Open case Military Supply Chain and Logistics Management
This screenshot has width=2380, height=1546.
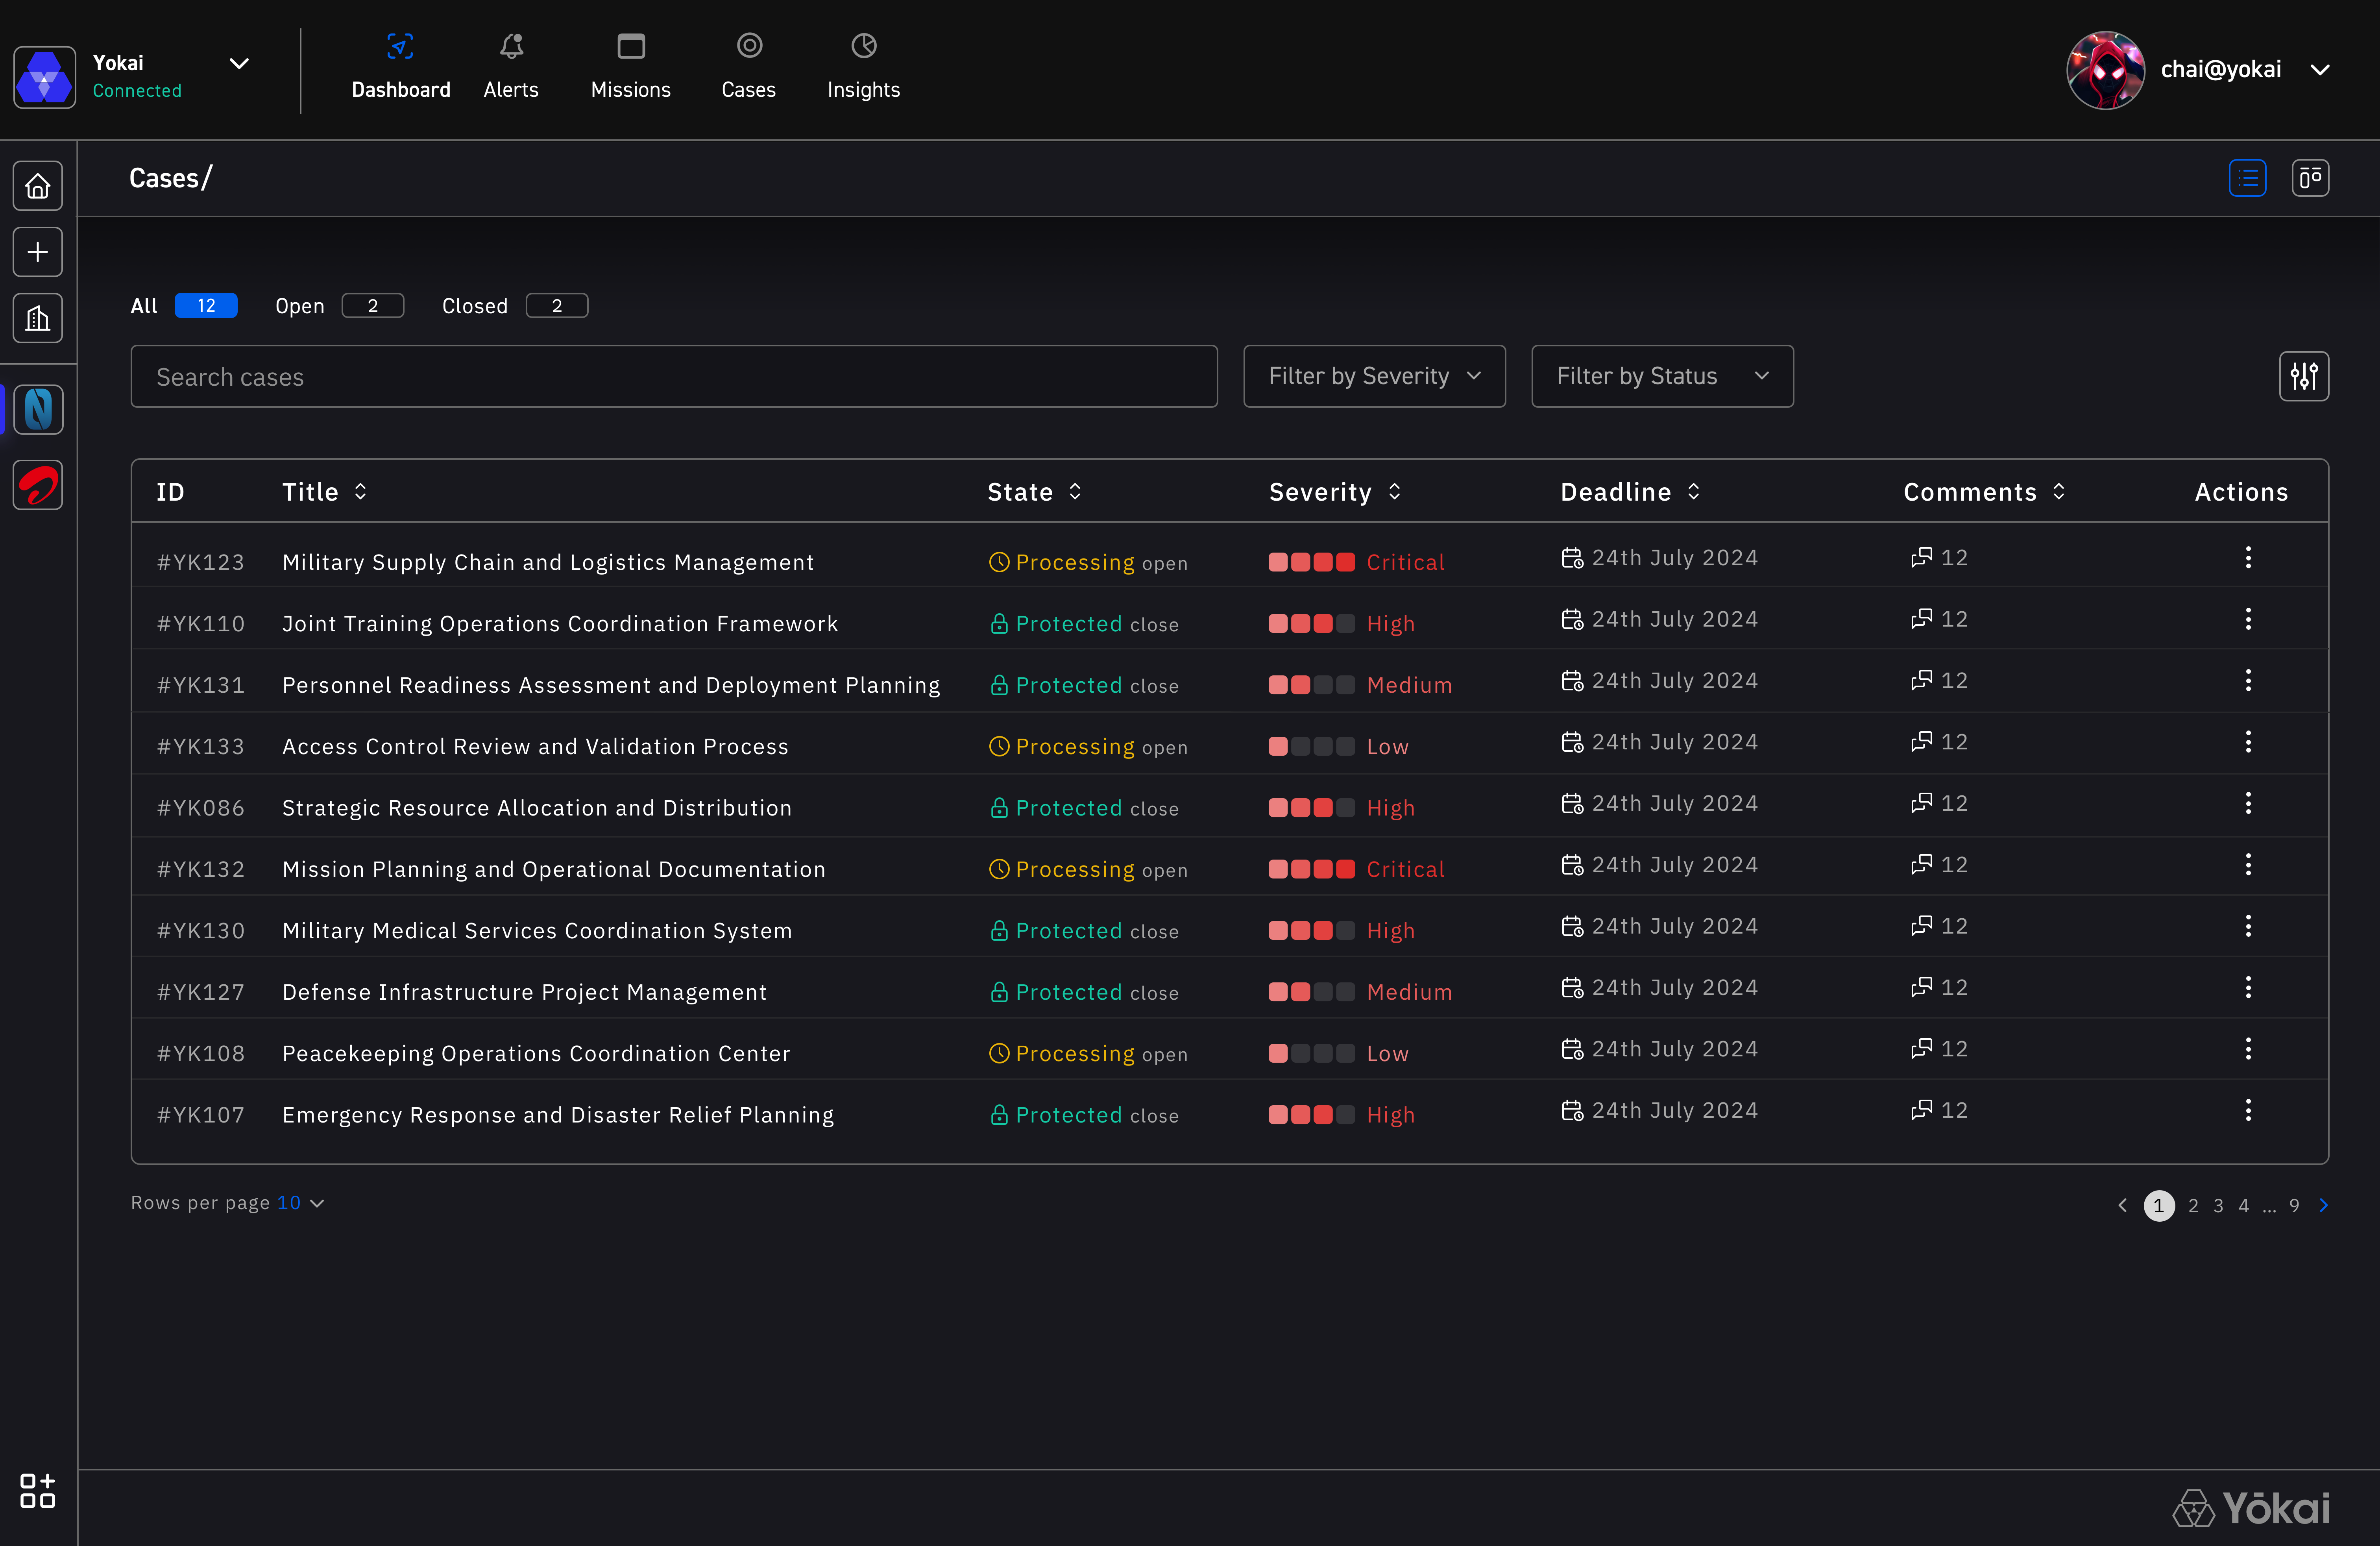click(x=548, y=562)
